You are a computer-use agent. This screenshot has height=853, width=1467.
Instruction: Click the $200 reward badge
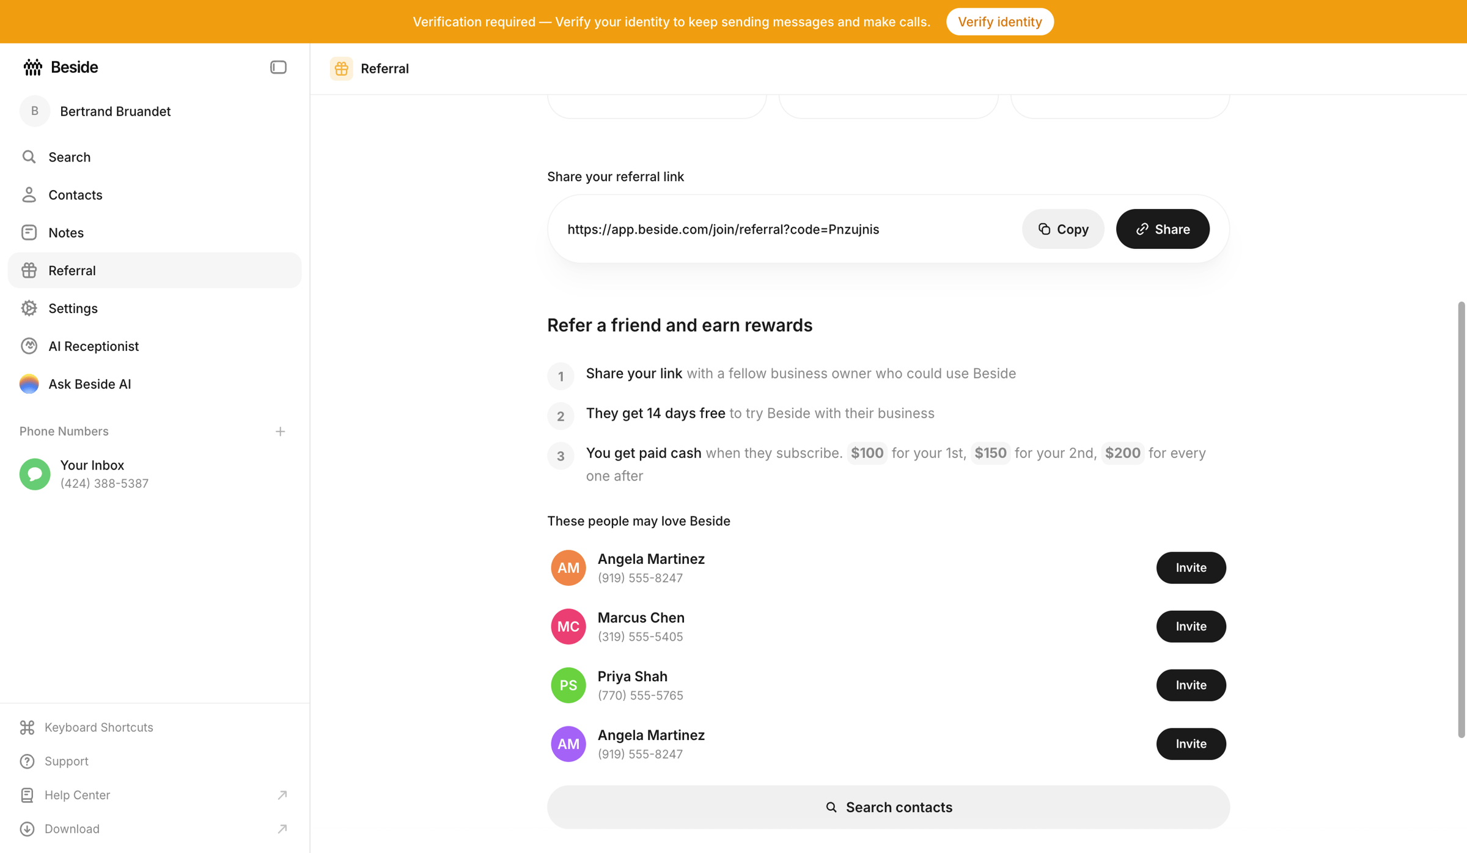click(1122, 453)
